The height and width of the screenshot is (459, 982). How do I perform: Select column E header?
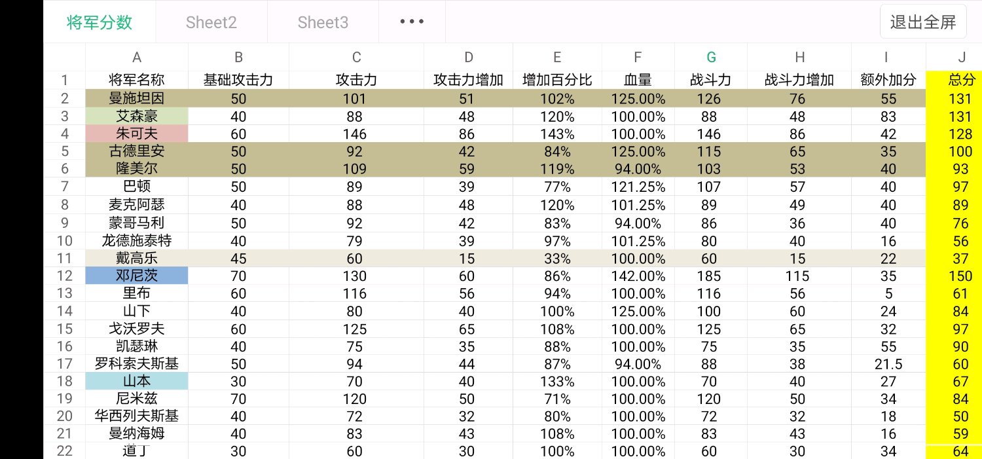(557, 57)
